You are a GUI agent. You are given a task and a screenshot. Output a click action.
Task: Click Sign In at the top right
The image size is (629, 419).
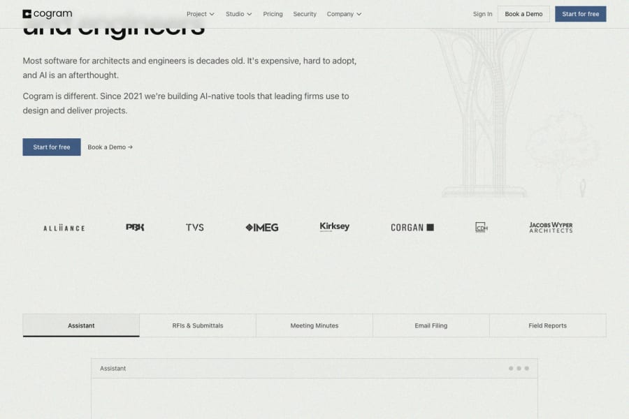pyautogui.click(x=482, y=13)
